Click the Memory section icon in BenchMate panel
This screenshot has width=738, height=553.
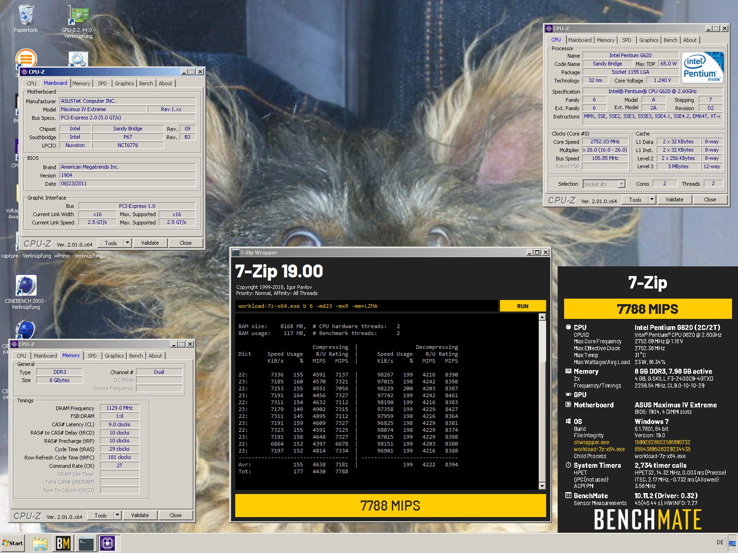tap(568, 371)
